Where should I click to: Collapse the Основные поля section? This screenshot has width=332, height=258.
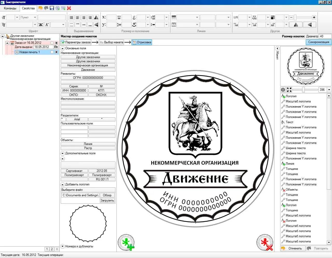click(x=63, y=48)
